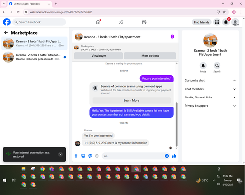Expand Privacy & support section

tap(210, 106)
